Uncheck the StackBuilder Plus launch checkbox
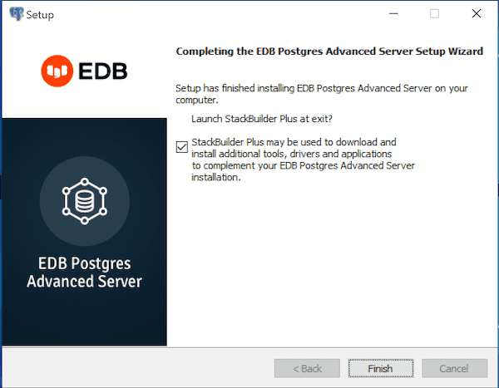This screenshot has height=388, width=499. pos(182,147)
